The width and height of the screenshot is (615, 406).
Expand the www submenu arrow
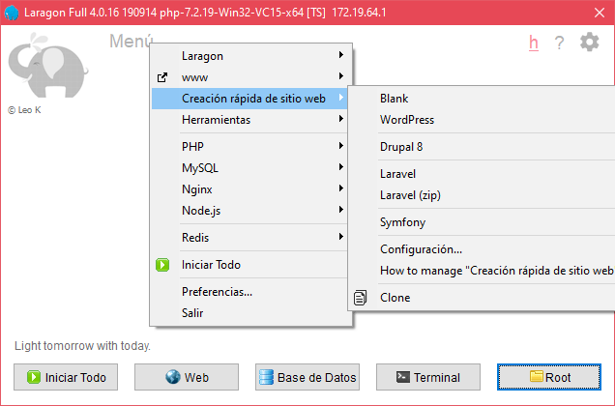point(341,76)
